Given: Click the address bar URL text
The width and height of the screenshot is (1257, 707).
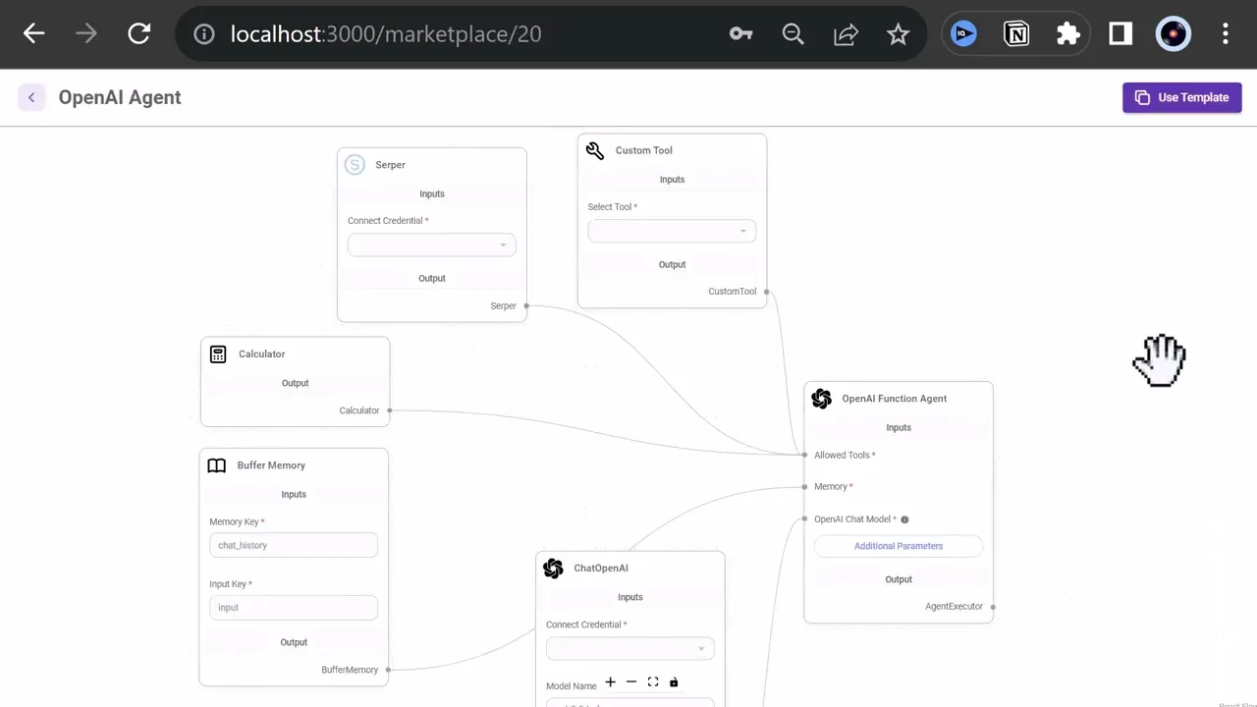Looking at the screenshot, I should (x=386, y=34).
